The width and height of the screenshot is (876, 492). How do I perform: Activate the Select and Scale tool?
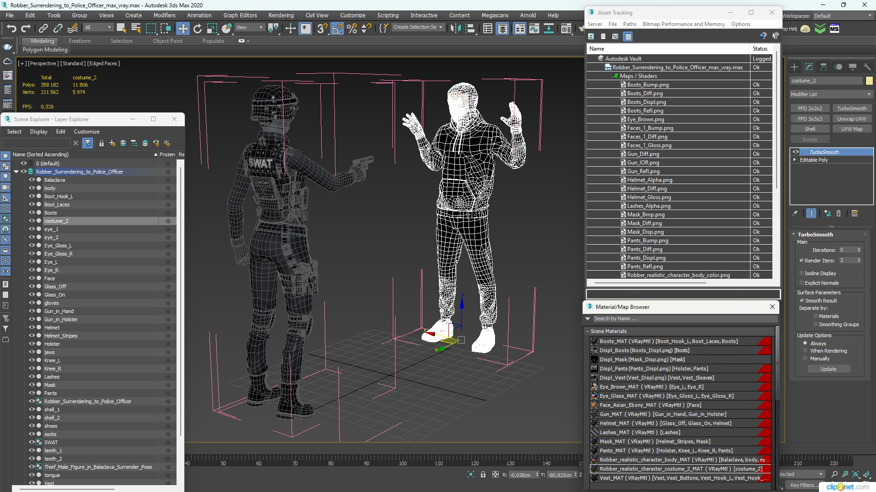212,28
